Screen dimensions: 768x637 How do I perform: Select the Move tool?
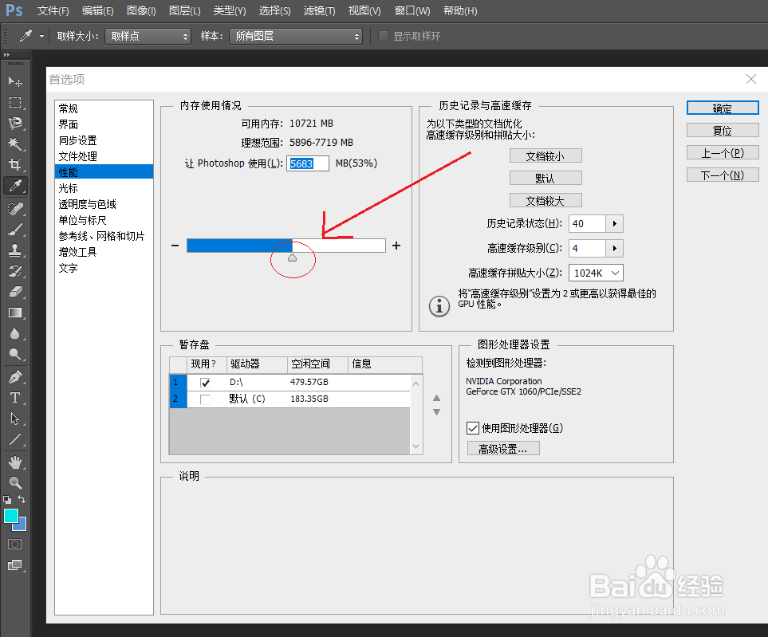click(x=14, y=81)
